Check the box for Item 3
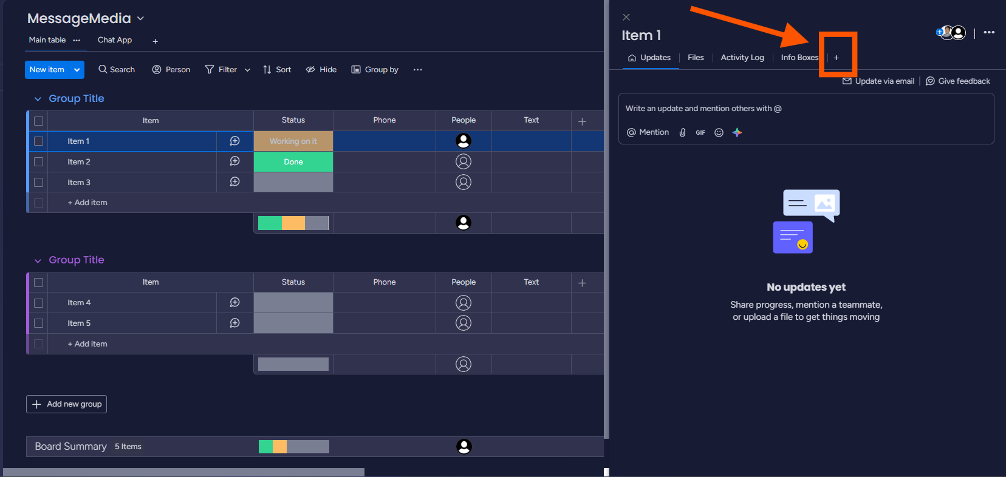Image resolution: width=1006 pixels, height=477 pixels. pyautogui.click(x=39, y=182)
